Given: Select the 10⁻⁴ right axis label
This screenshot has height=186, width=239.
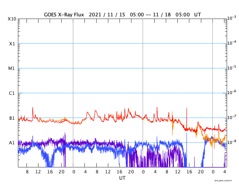Looking at the screenshot, I should (232, 43).
